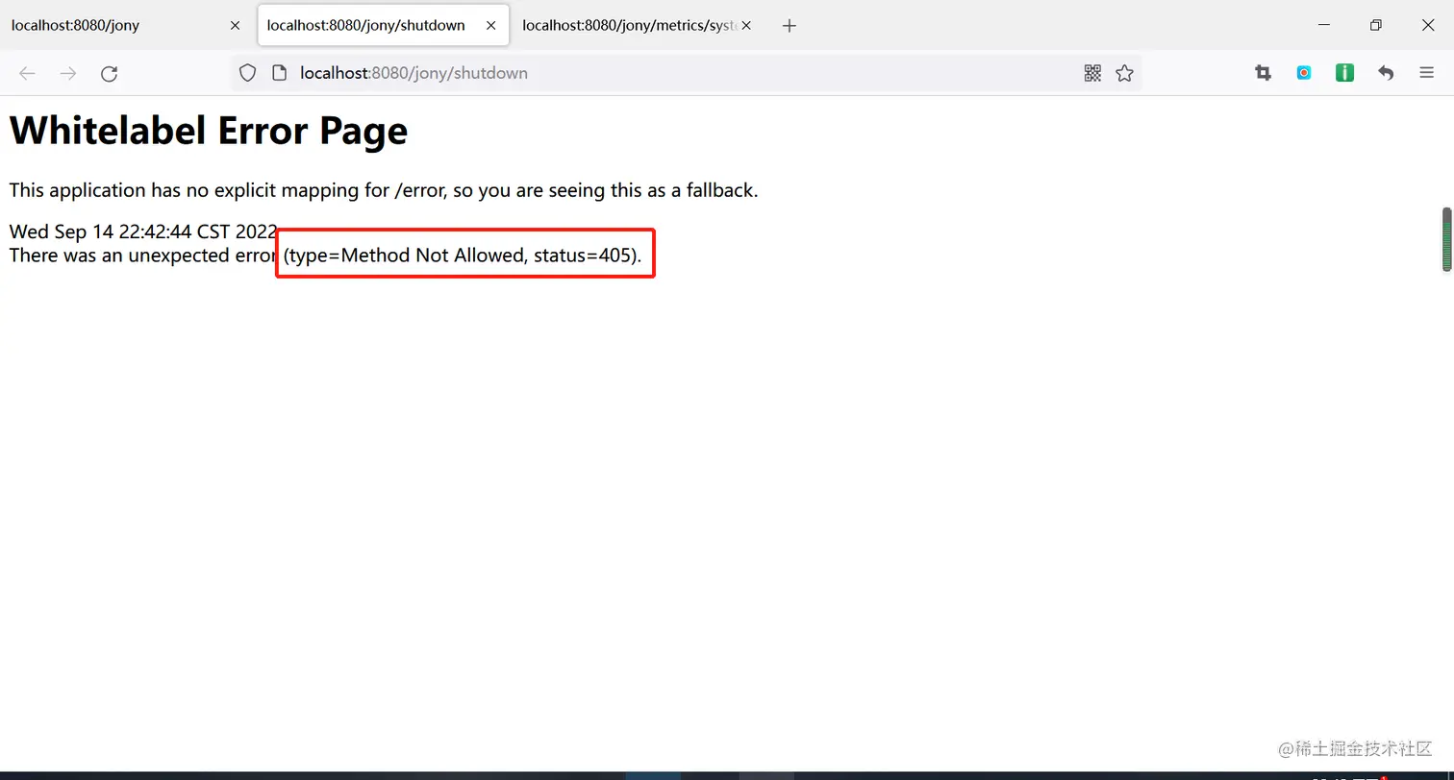Focus the address bar URL field
The width and height of the screenshot is (1454, 780).
click(688, 73)
